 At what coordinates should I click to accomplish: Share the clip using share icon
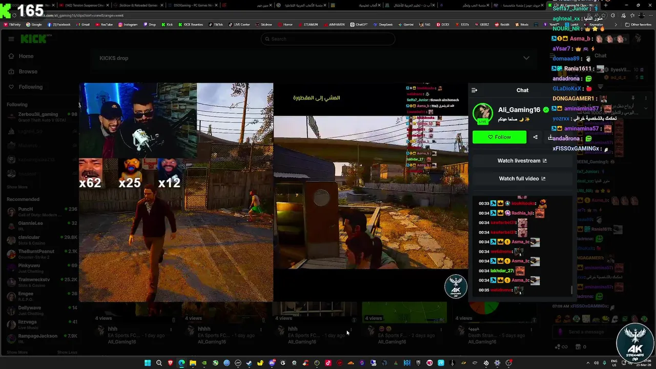pos(535,137)
